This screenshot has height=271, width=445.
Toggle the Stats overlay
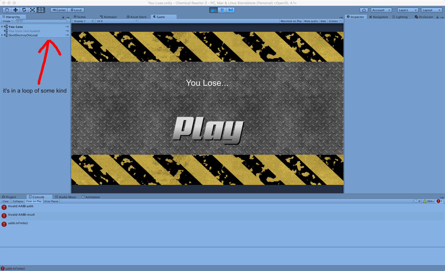click(323, 21)
